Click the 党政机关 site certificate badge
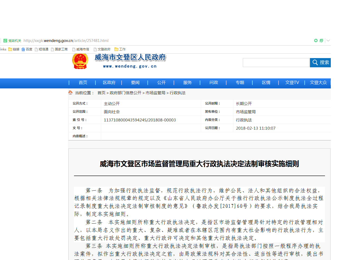 click(x=12, y=41)
